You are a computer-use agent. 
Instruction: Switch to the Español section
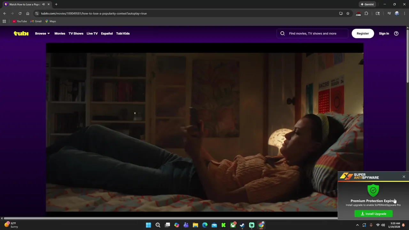107,33
